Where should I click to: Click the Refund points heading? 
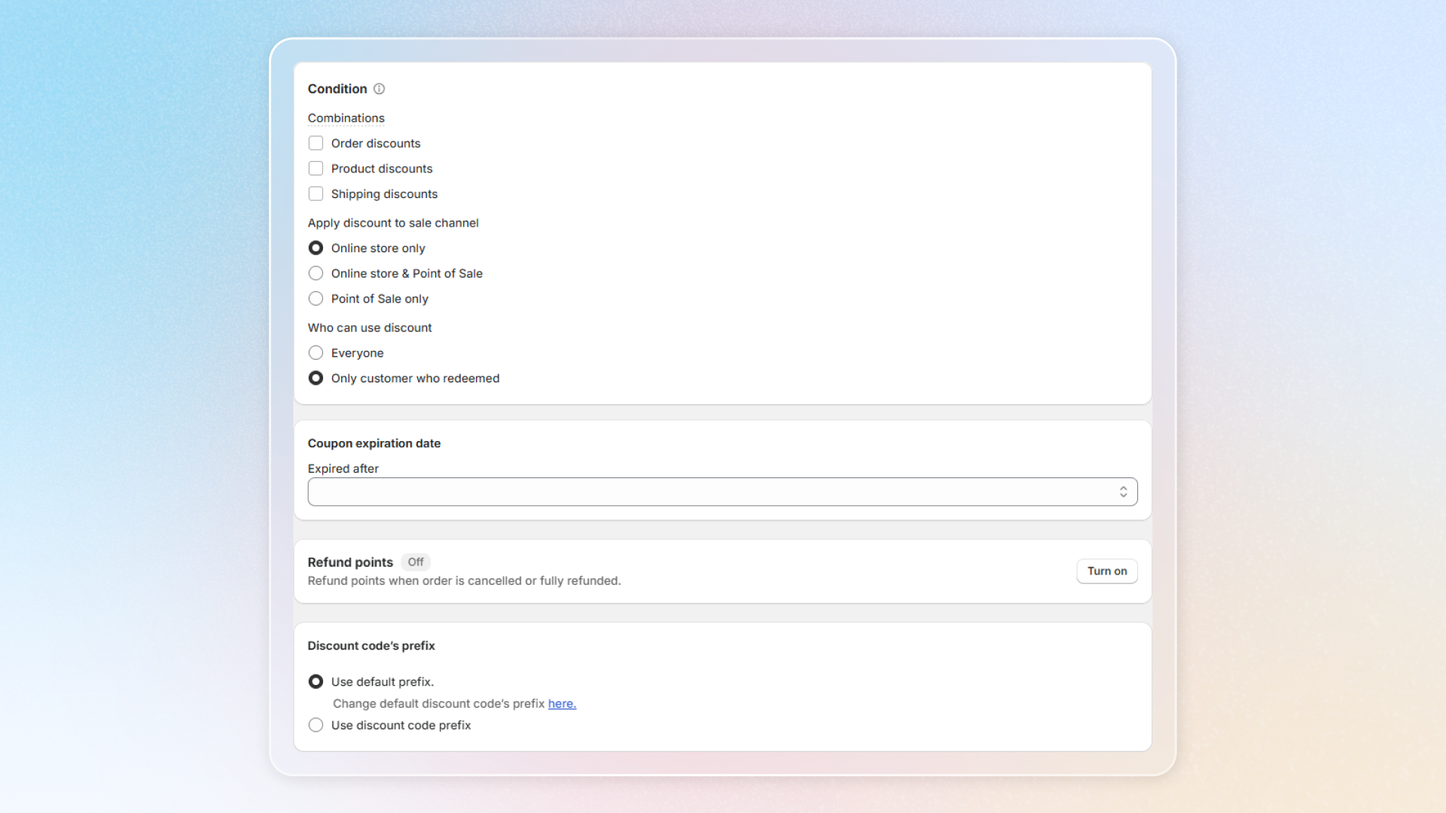click(x=350, y=562)
